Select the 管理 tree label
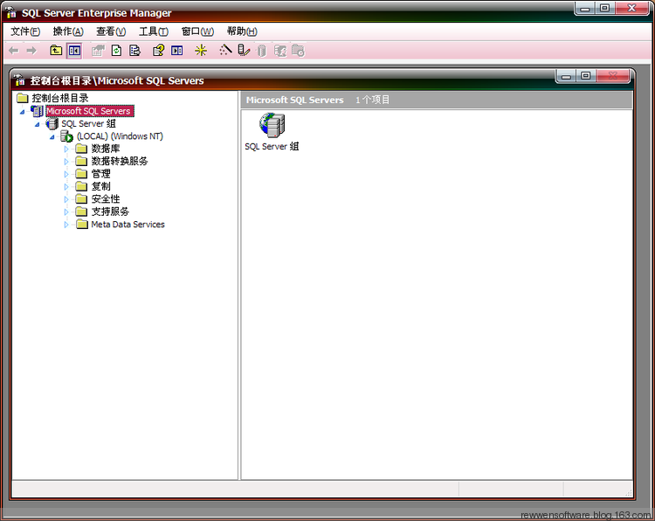655x521 pixels. [x=100, y=174]
